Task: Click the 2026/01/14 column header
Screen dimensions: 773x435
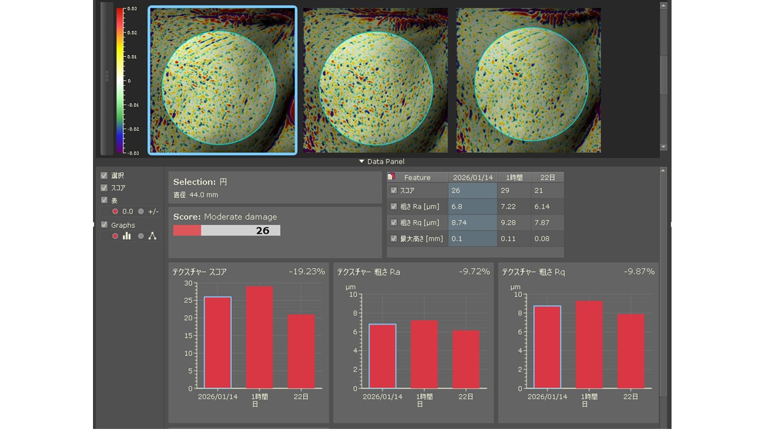Action: point(472,177)
